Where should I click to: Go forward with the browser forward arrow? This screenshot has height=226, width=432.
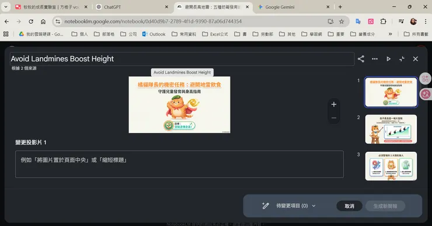19,22
